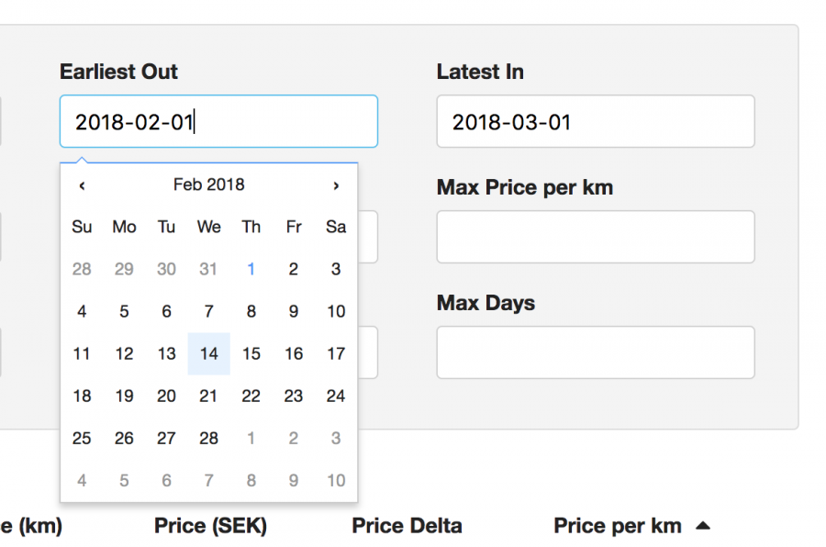The image size is (826, 547).
Task: Pick the highlighted date February 1
Action: tap(251, 269)
